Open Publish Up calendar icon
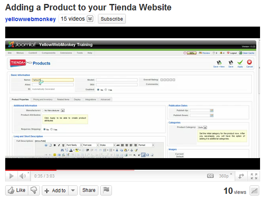The width and height of the screenshot is (264, 199). (x=212, y=110)
